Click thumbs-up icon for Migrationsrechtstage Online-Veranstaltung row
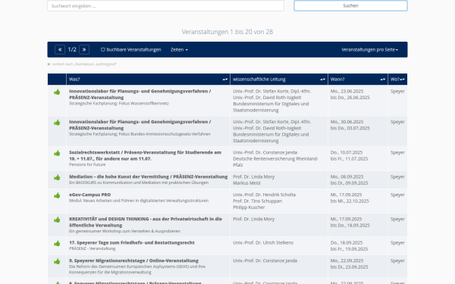The width and height of the screenshot is (455, 284). 57,262
